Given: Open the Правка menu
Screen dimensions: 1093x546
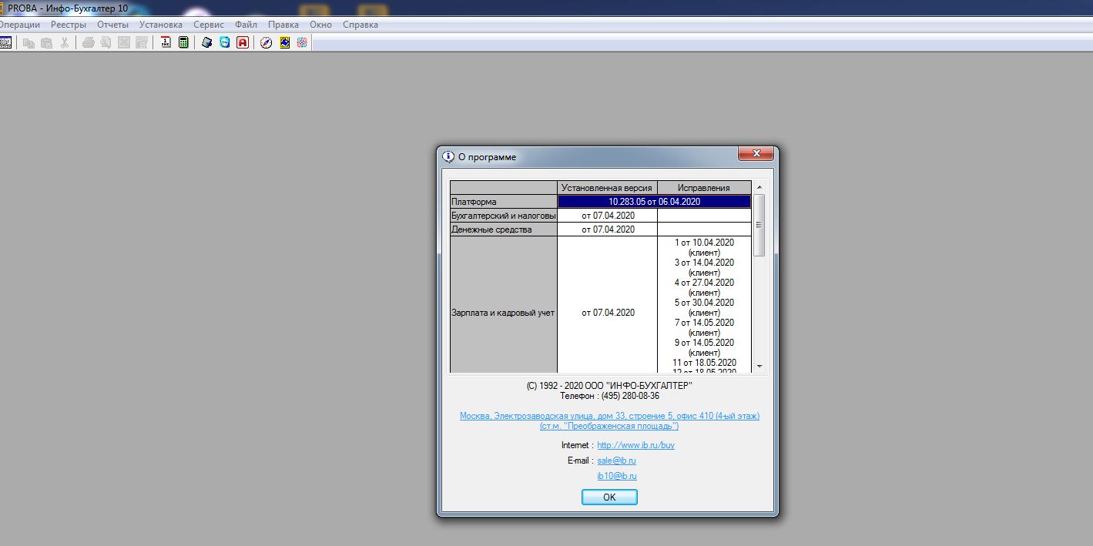Looking at the screenshot, I should [x=283, y=25].
